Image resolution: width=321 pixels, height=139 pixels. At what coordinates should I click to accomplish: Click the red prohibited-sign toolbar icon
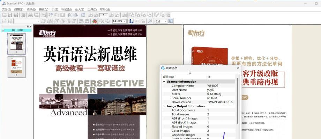tap(94, 21)
